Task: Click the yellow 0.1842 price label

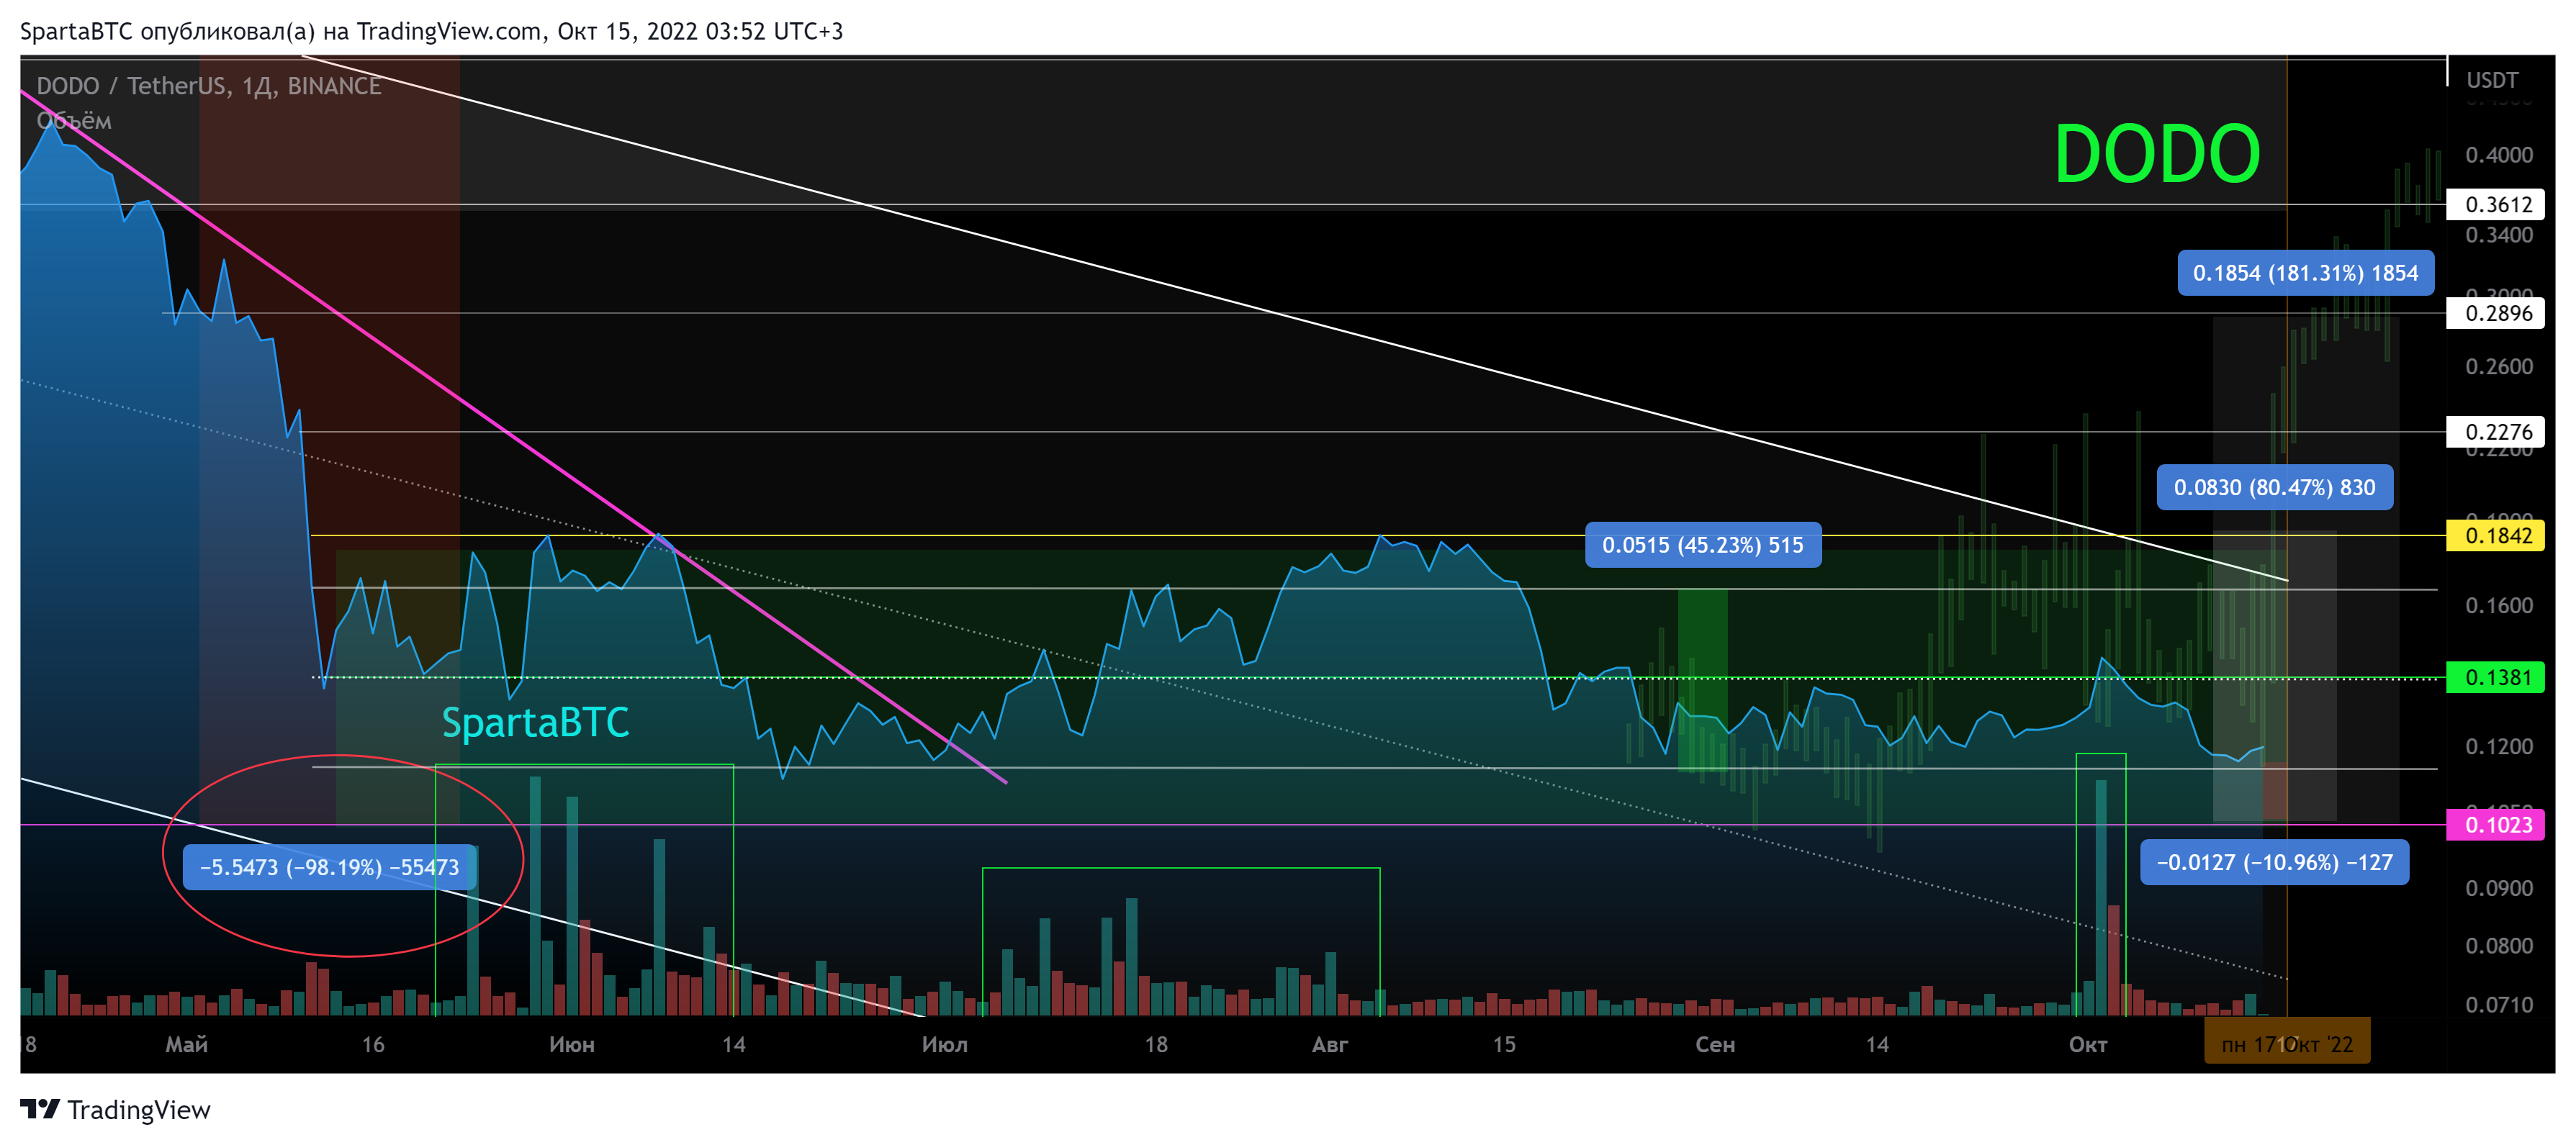Action: (x=2495, y=536)
